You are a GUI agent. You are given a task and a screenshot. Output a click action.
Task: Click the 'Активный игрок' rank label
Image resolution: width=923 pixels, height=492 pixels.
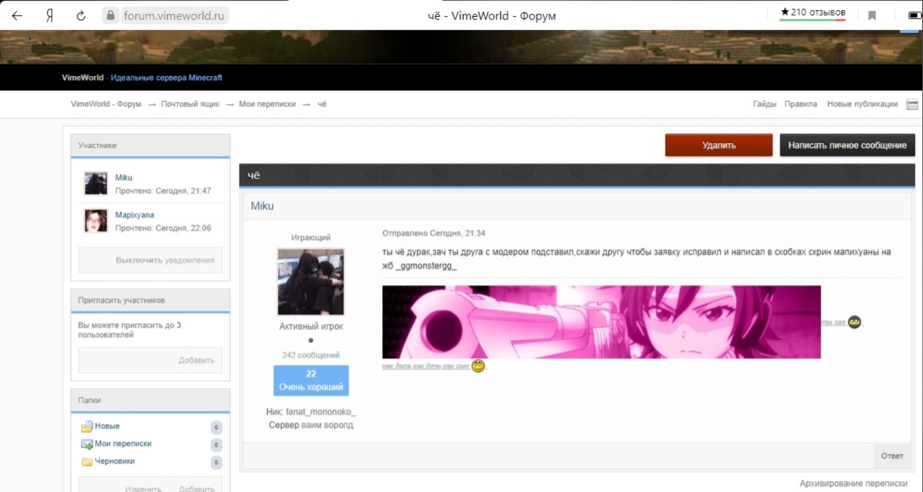(311, 327)
